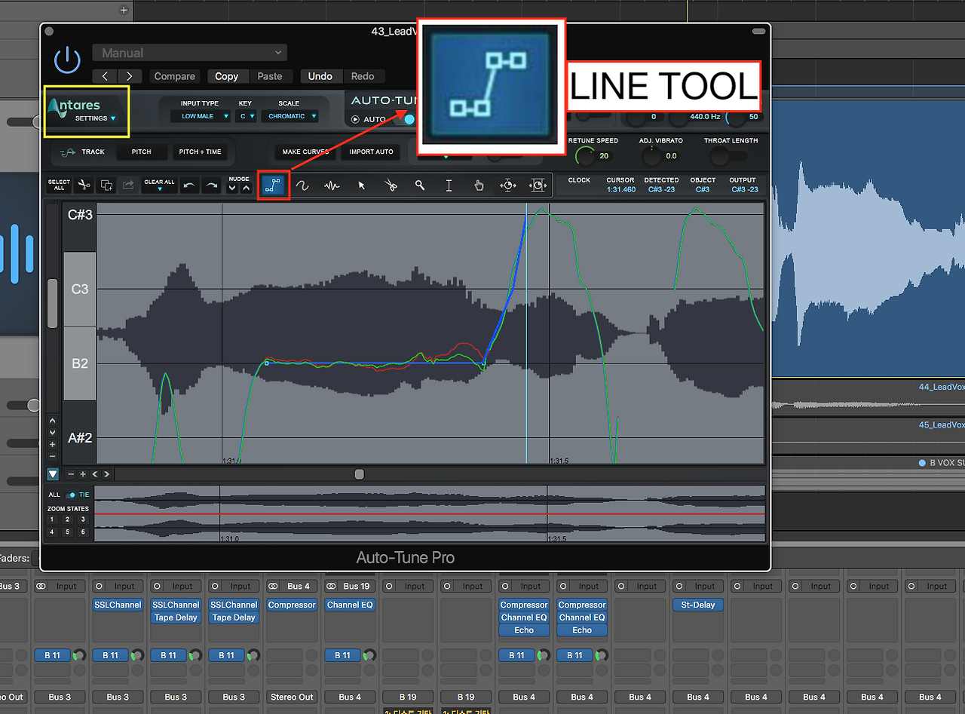
Task: Open the Key dropdown showing C
Action: click(245, 116)
